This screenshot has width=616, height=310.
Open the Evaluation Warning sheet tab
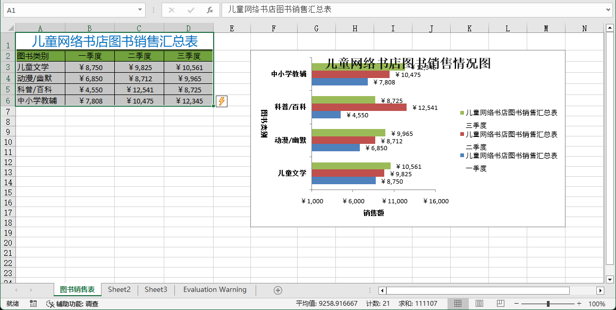(x=215, y=290)
